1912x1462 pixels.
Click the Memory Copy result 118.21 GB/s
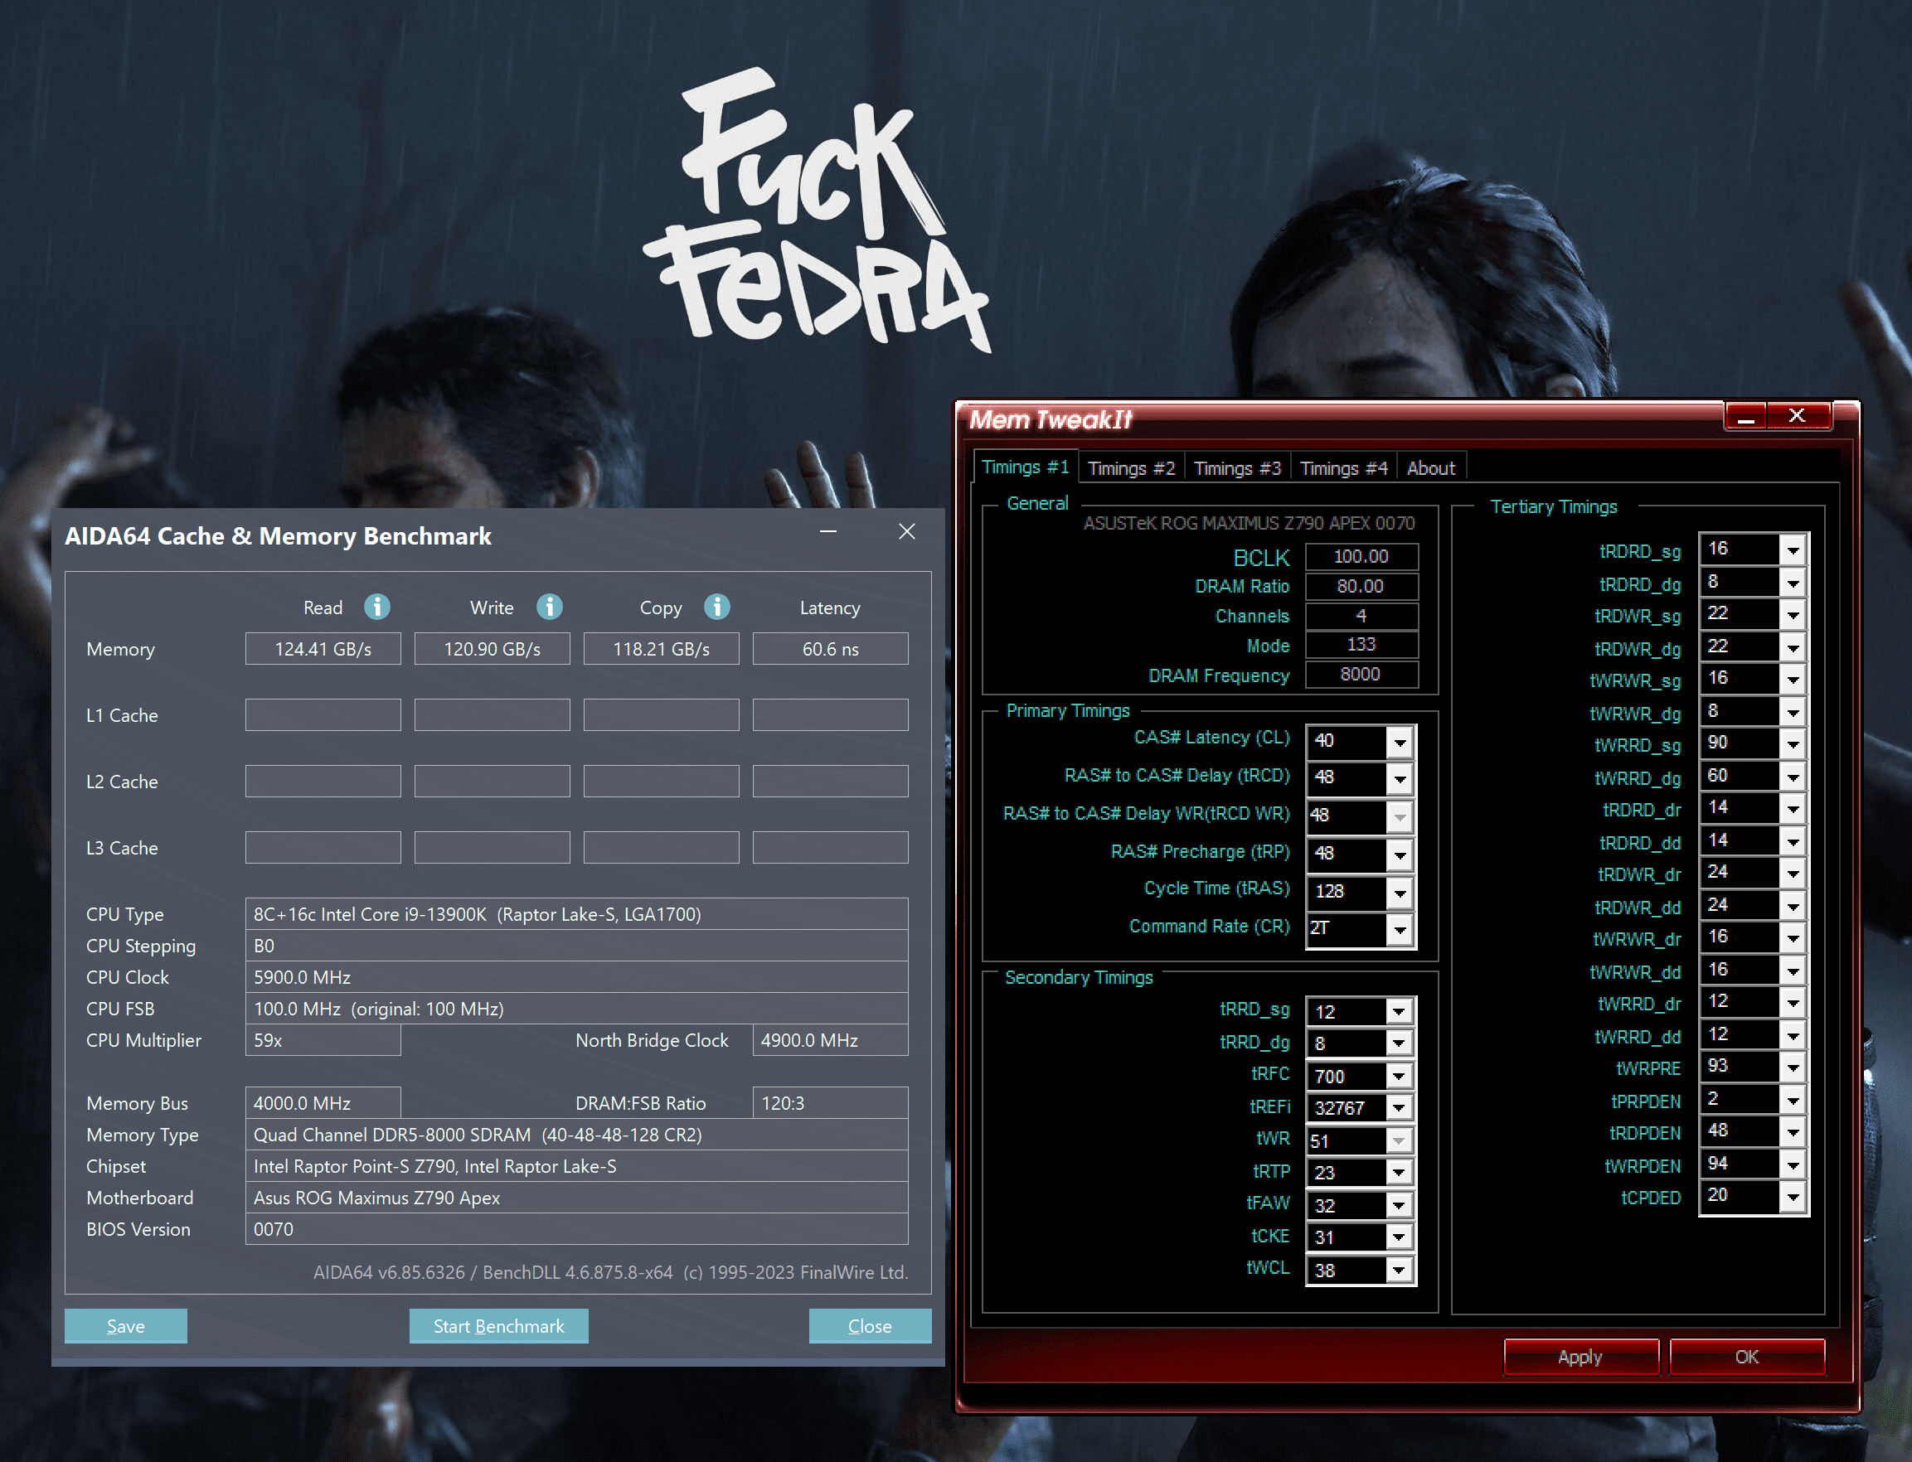(x=661, y=648)
